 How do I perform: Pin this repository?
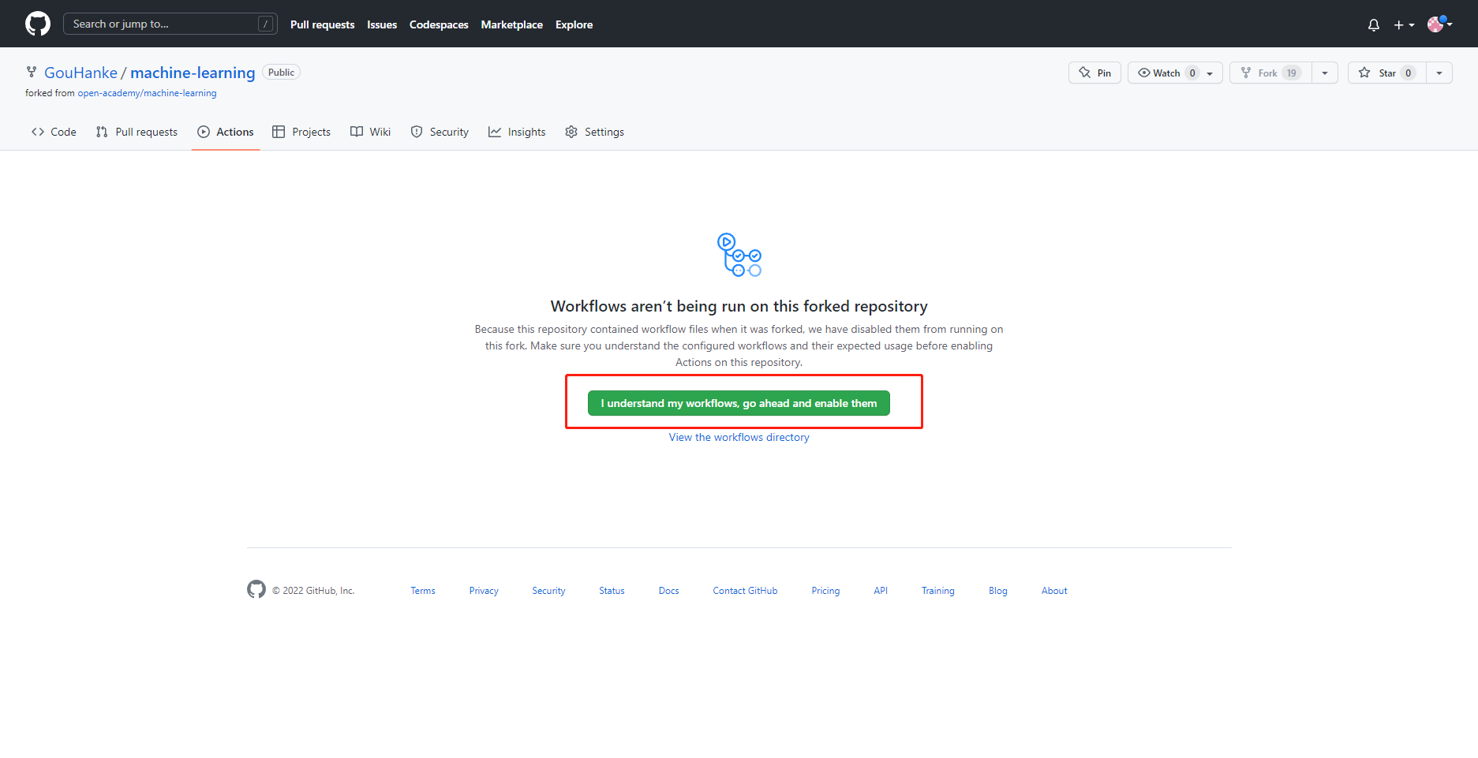(1094, 73)
